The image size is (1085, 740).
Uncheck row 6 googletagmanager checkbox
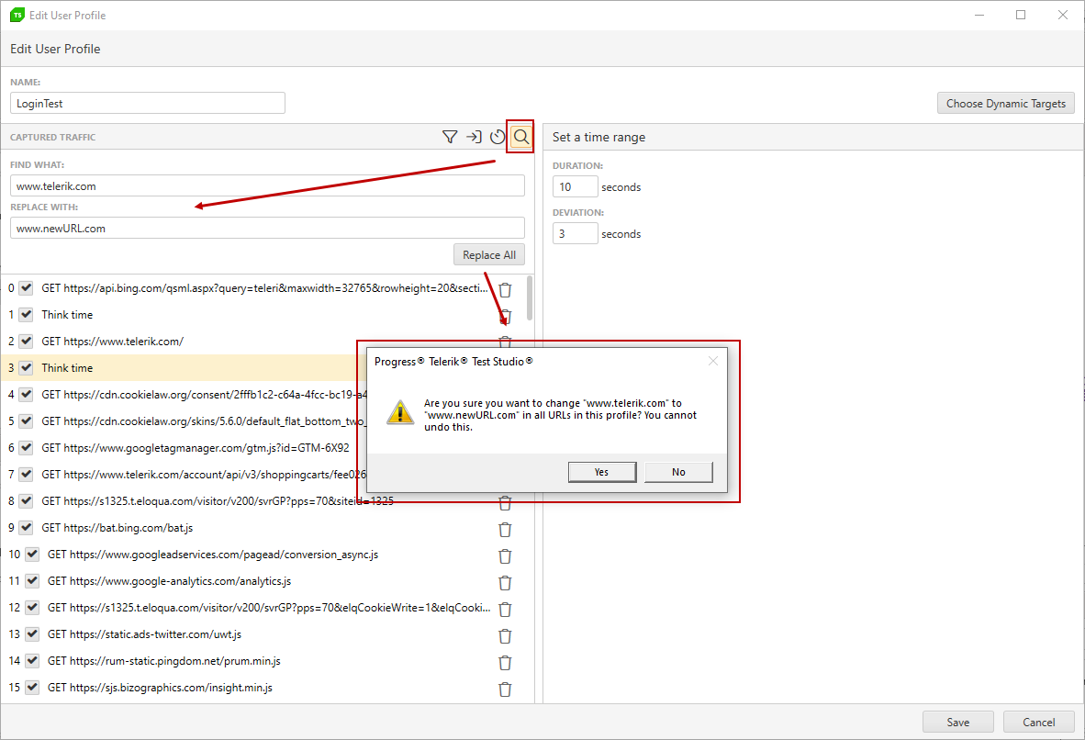pos(26,447)
